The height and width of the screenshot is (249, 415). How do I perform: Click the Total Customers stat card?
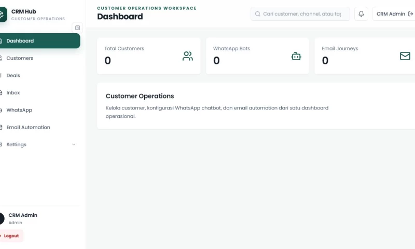[x=149, y=56]
